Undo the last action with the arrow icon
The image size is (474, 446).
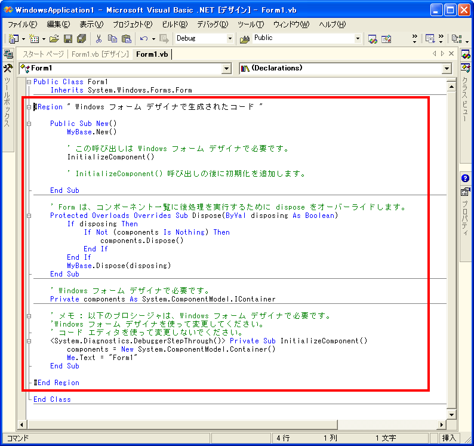tap(144, 38)
